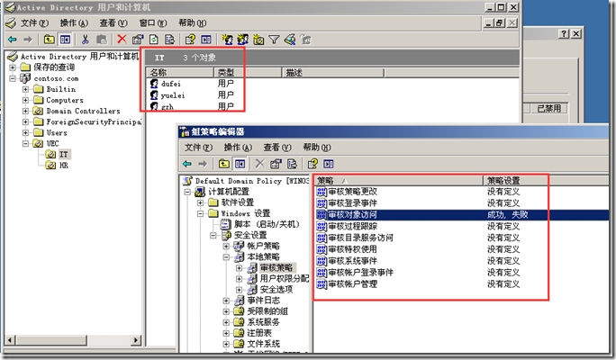Click horizontal scrollbar right arrow in AD tree
This screenshot has height=360, width=616.
point(136,340)
